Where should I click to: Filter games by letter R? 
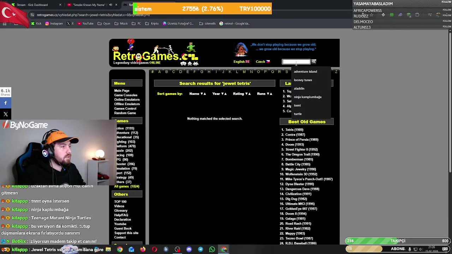(x=279, y=72)
